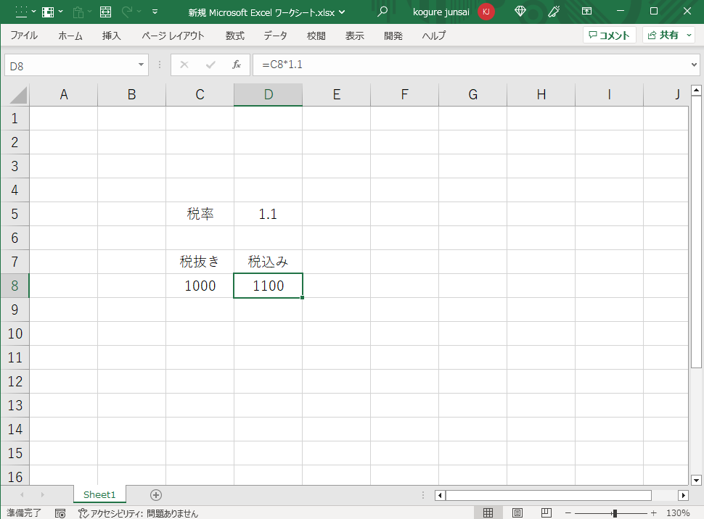
Task: Click the next sheet navigation arrow
Action: (x=43, y=495)
